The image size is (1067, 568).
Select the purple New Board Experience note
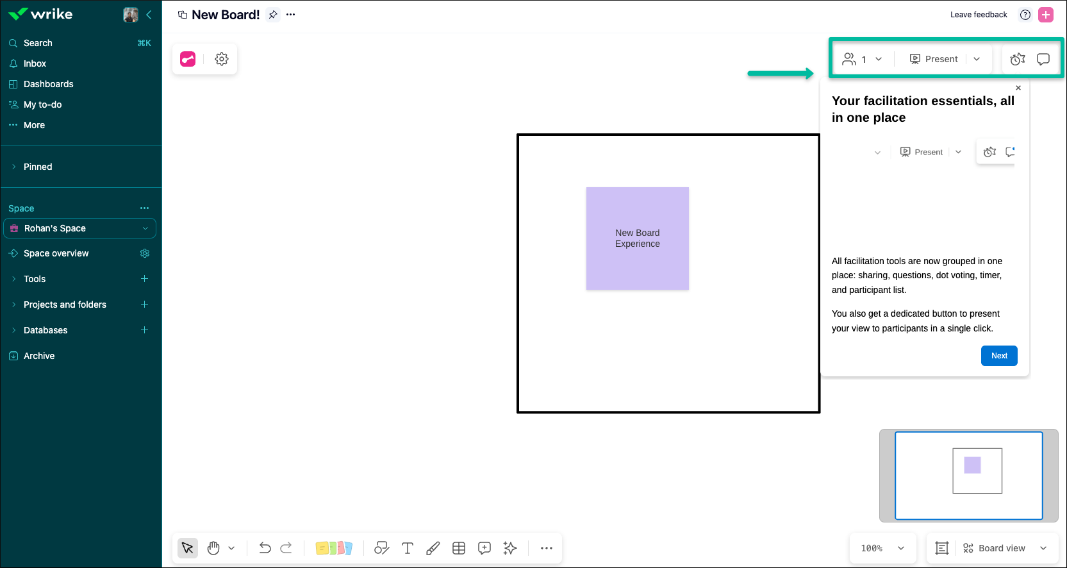click(637, 238)
